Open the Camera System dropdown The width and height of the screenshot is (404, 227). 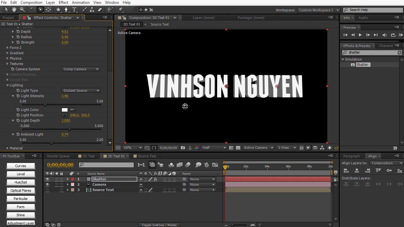pos(81,69)
